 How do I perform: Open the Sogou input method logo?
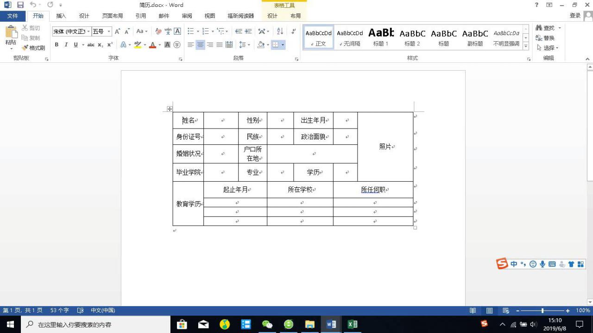(x=502, y=264)
